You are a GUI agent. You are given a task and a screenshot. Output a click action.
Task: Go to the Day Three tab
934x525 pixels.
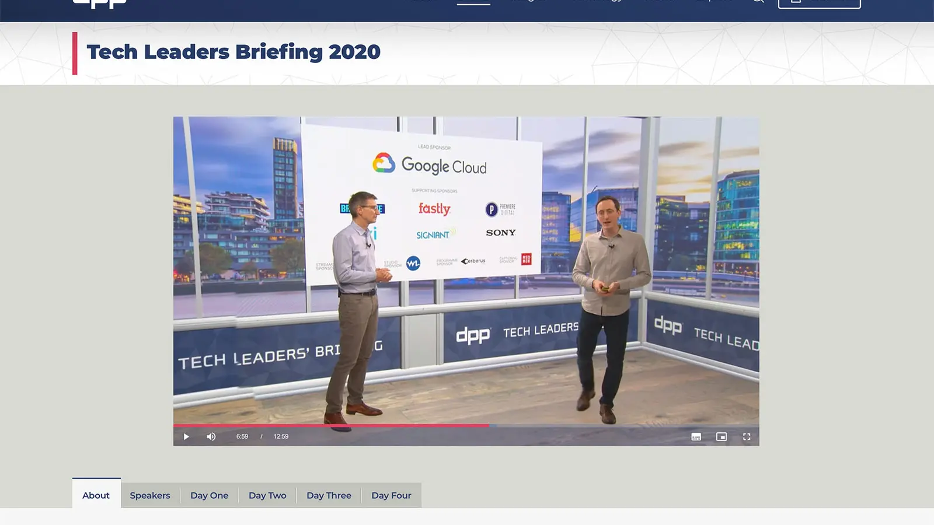pos(329,495)
